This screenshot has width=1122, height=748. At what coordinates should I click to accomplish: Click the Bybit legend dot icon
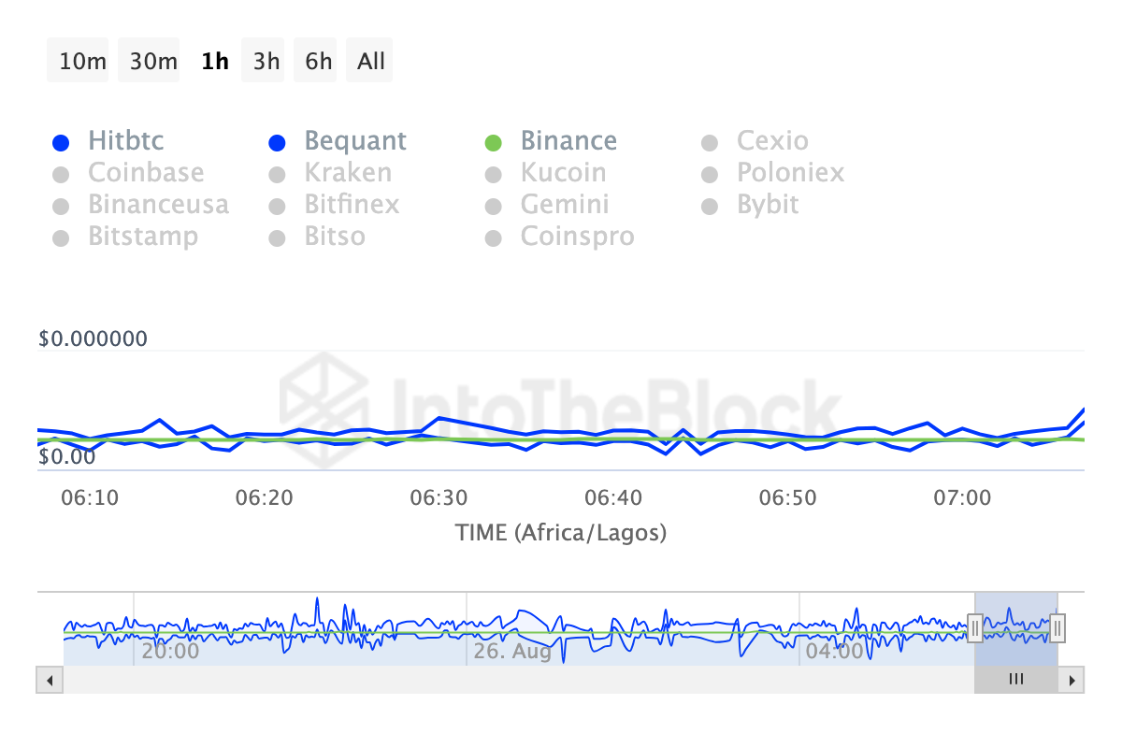click(710, 207)
